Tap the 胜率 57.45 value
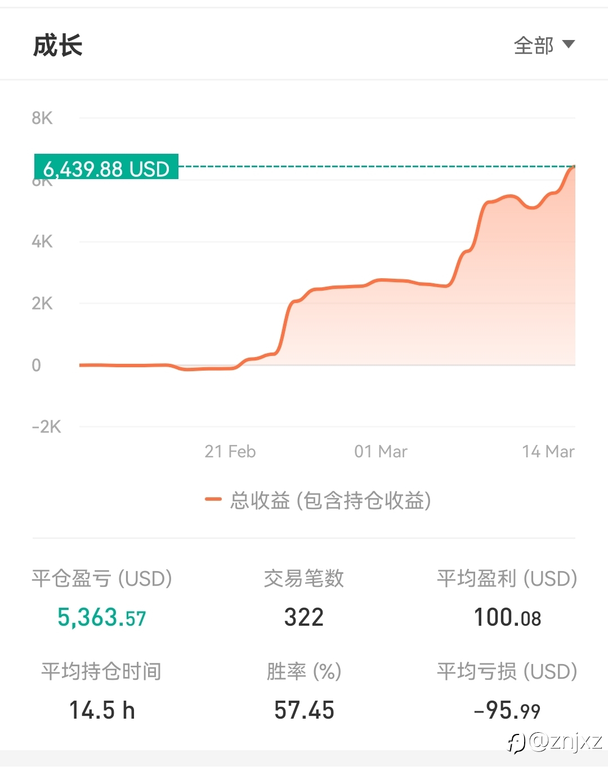 (x=304, y=710)
